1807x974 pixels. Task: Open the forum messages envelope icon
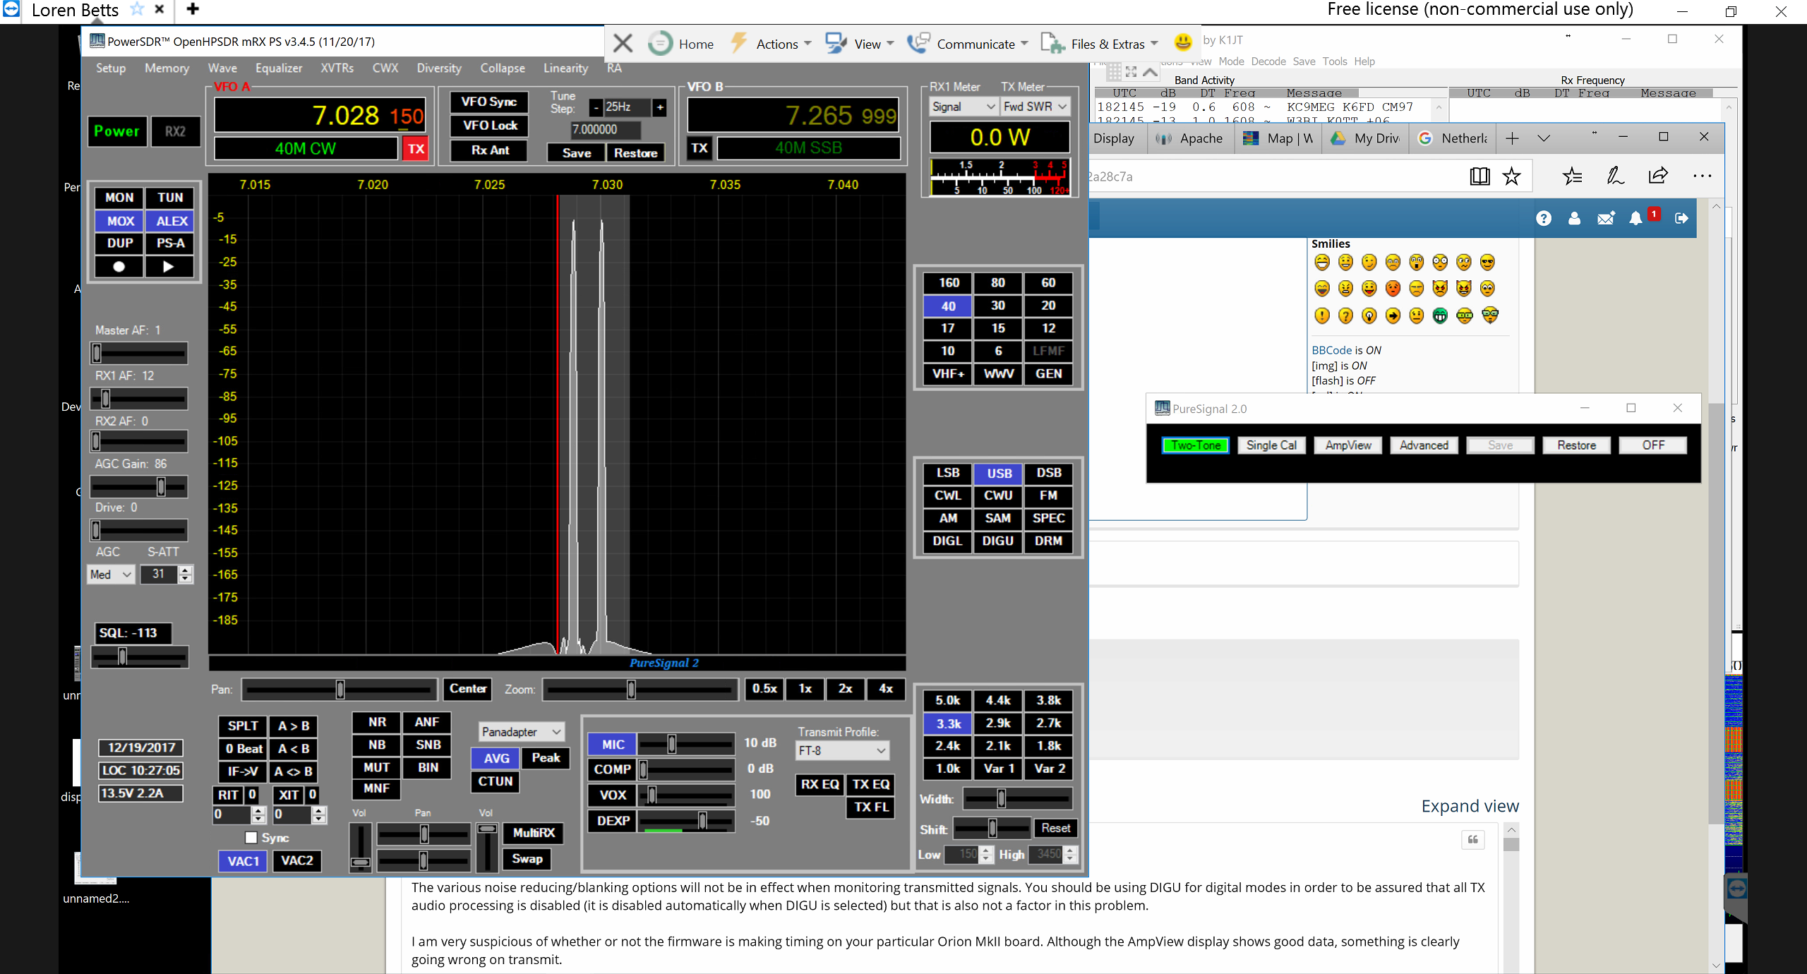coord(1606,218)
